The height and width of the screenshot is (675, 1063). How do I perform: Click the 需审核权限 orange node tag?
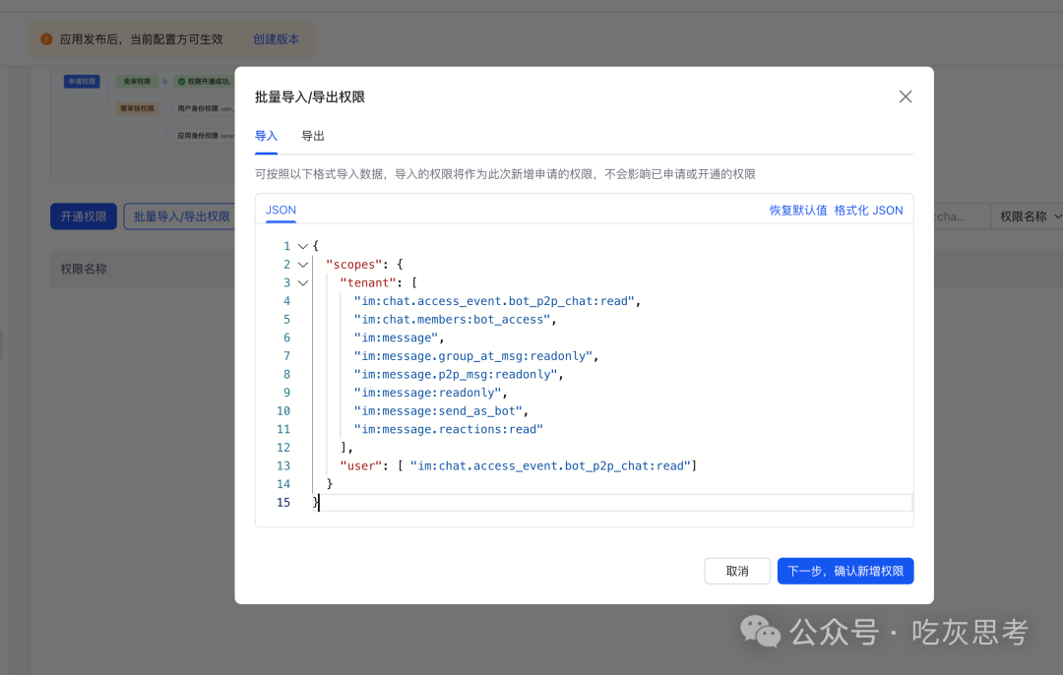coord(138,107)
